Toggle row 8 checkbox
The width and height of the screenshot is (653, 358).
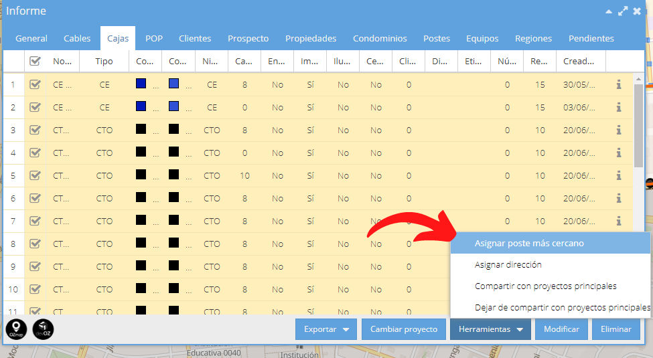35,244
